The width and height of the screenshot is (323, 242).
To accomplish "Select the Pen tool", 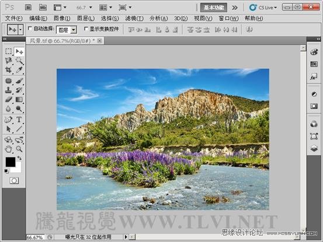I will (x=8, y=120).
